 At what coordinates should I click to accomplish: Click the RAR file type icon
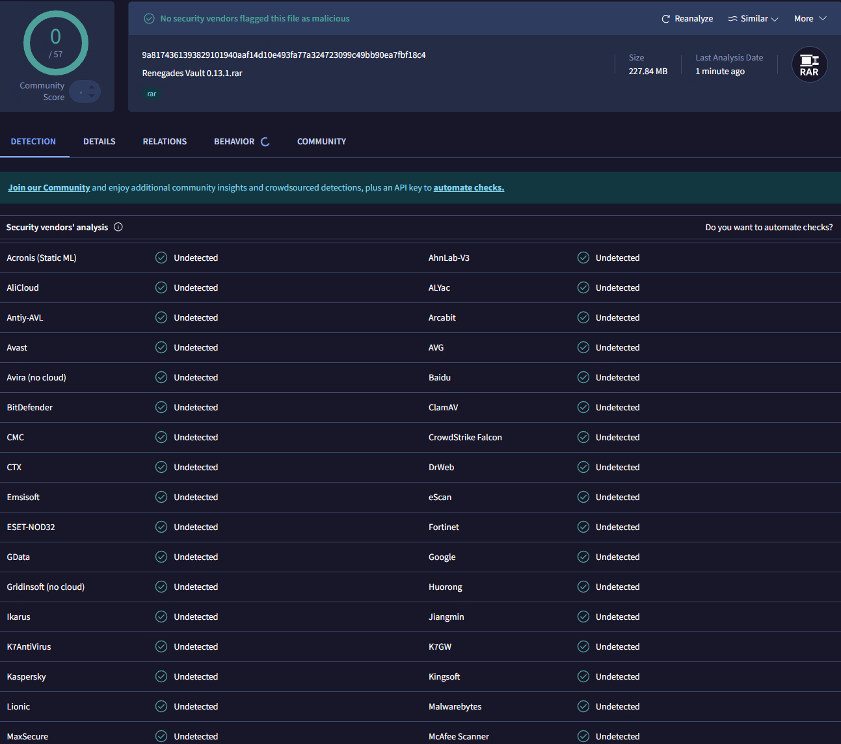[809, 65]
